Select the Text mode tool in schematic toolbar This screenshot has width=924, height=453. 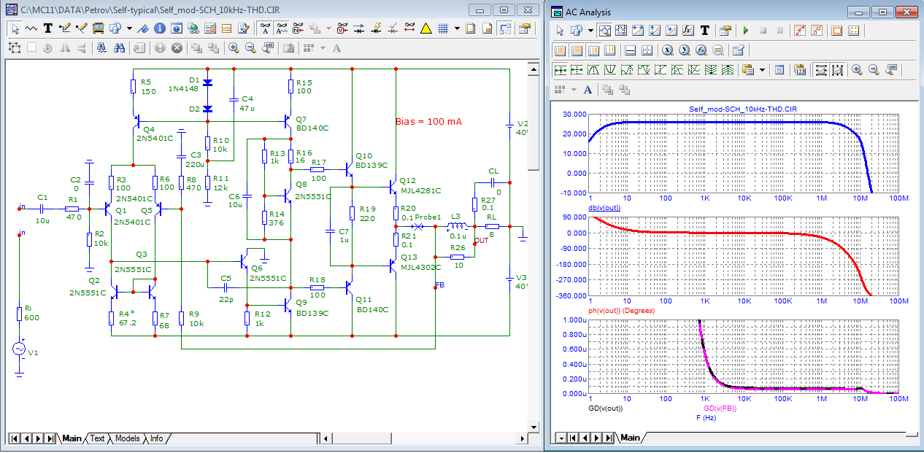pos(47,28)
